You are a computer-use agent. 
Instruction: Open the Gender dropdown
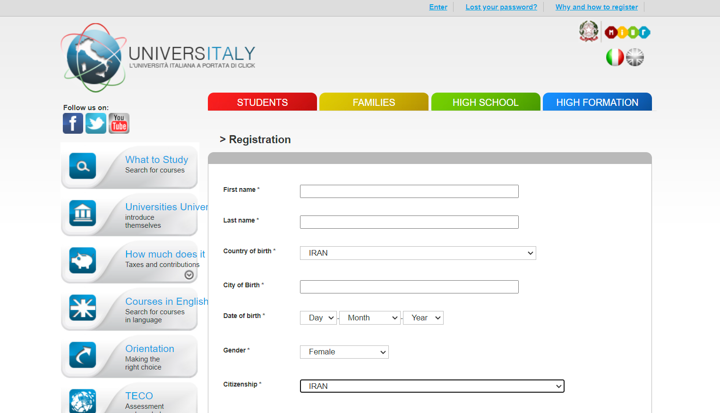point(344,352)
